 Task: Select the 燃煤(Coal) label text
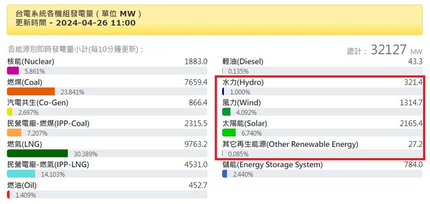pos(25,82)
